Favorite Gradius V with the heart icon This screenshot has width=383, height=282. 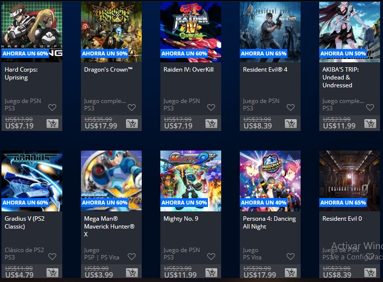click(x=52, y=256)
